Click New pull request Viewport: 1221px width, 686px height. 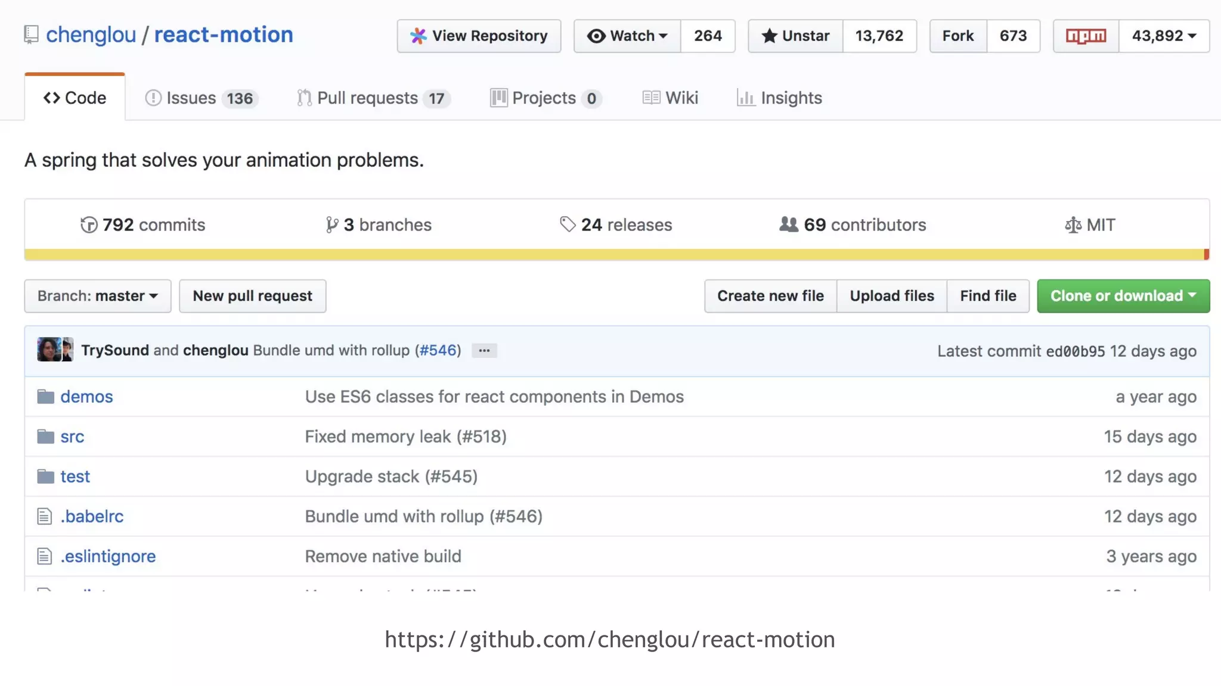(x=253, y=296)
